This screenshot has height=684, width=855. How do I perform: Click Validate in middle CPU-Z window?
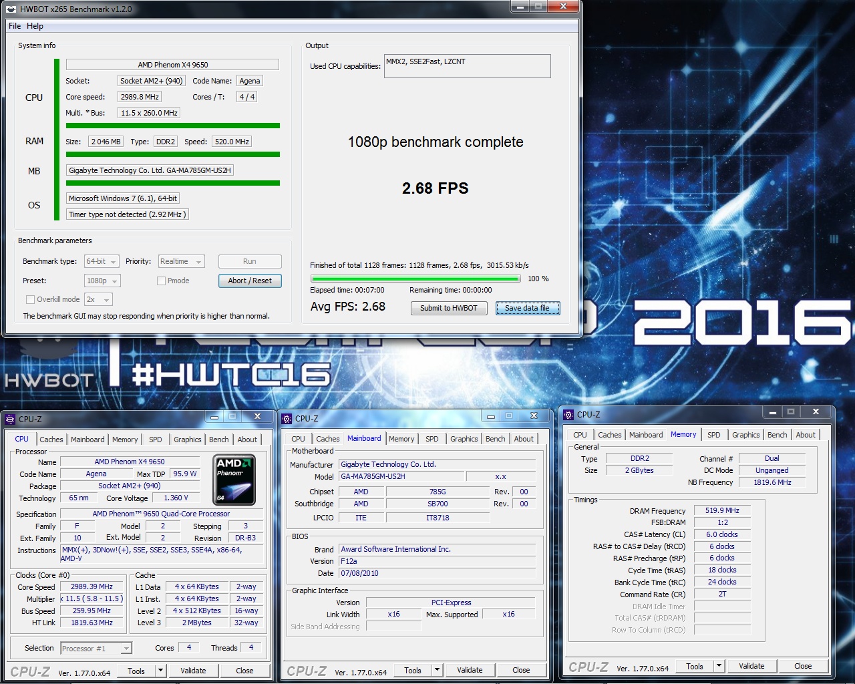click(470, 670)
